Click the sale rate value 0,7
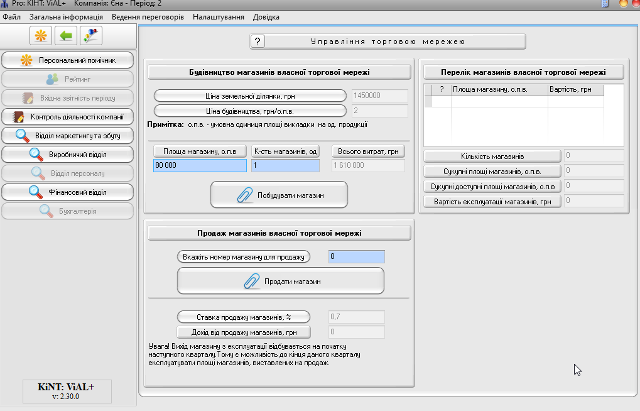The image size is (640, 411). [x=356, y=317]
